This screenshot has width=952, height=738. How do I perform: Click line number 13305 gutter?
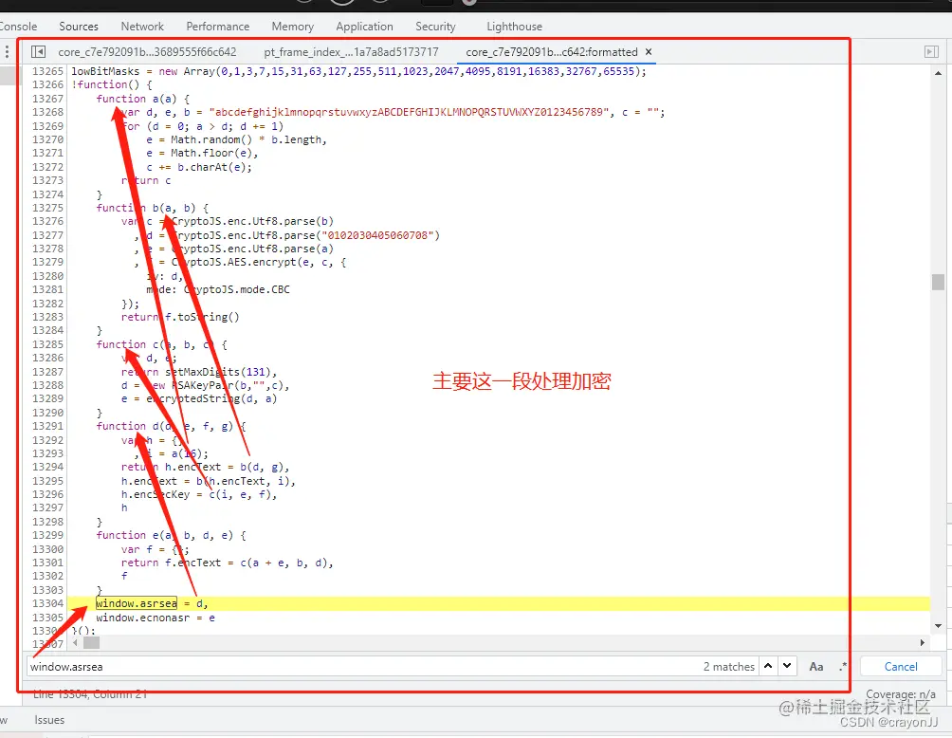47,618
